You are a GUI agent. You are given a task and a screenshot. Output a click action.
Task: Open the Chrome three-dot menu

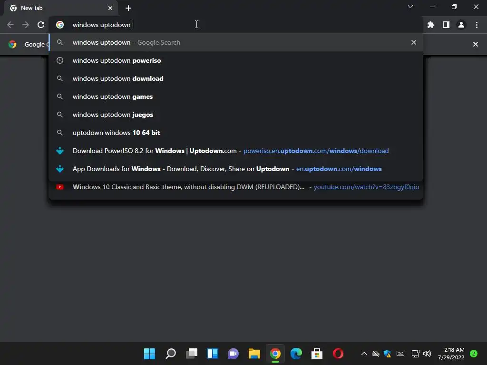point(477,25)
